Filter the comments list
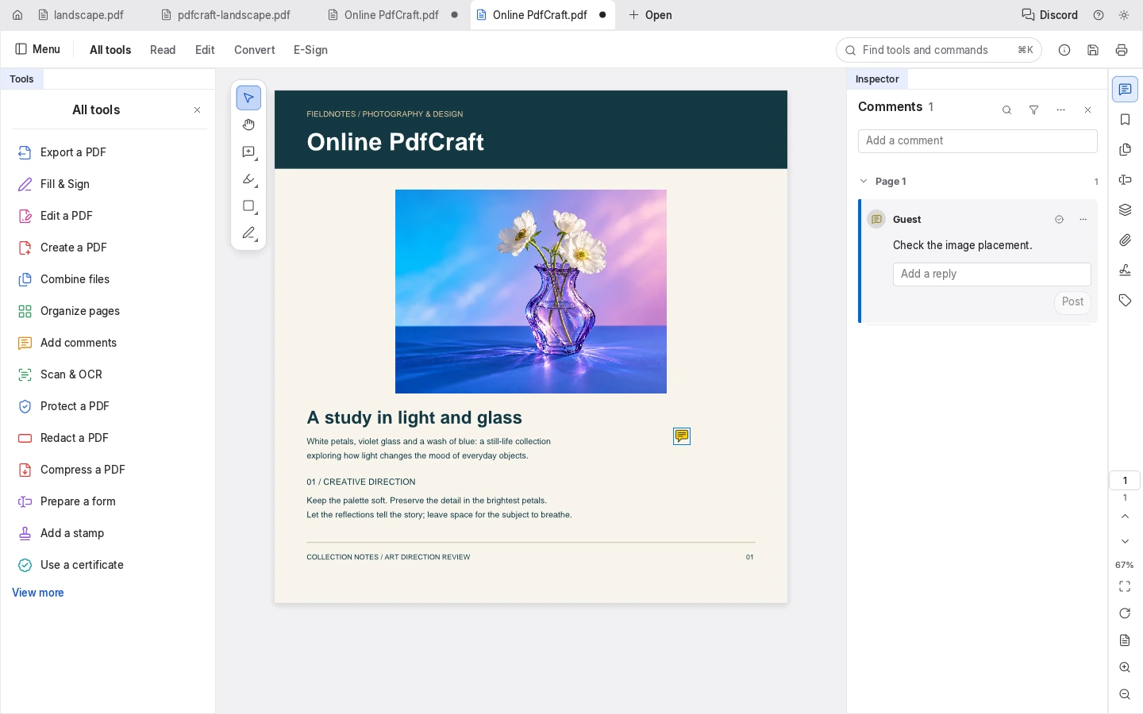This screenshot has height=714, width=1143. 1033,110
